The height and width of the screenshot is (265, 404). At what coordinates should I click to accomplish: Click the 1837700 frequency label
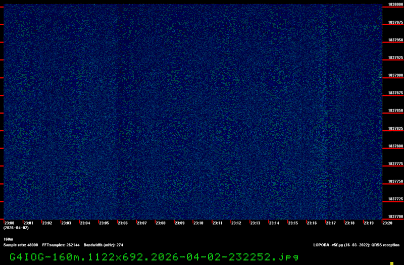395,217
